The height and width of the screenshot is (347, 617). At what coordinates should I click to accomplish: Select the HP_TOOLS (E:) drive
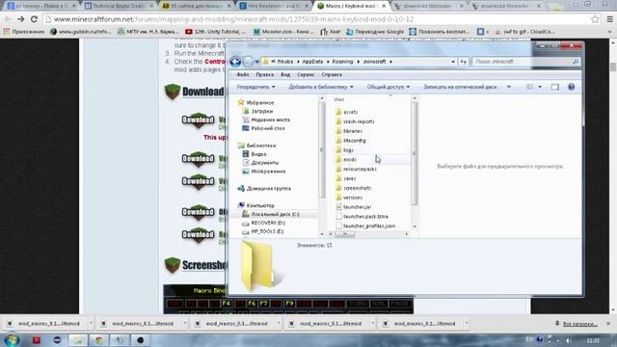pos(267,231)
